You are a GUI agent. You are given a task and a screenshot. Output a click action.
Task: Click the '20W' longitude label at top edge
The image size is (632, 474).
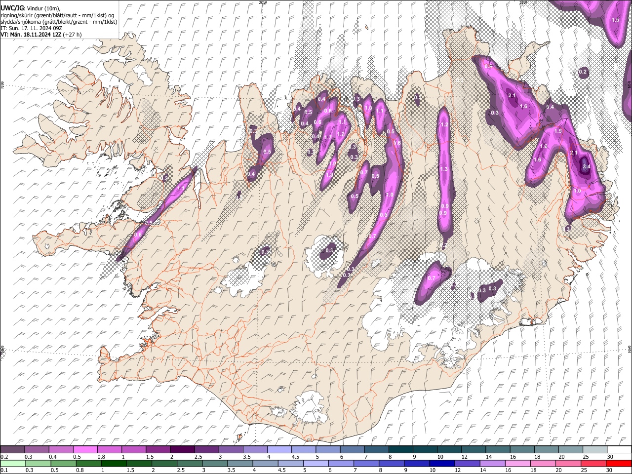tap(263, 2)
